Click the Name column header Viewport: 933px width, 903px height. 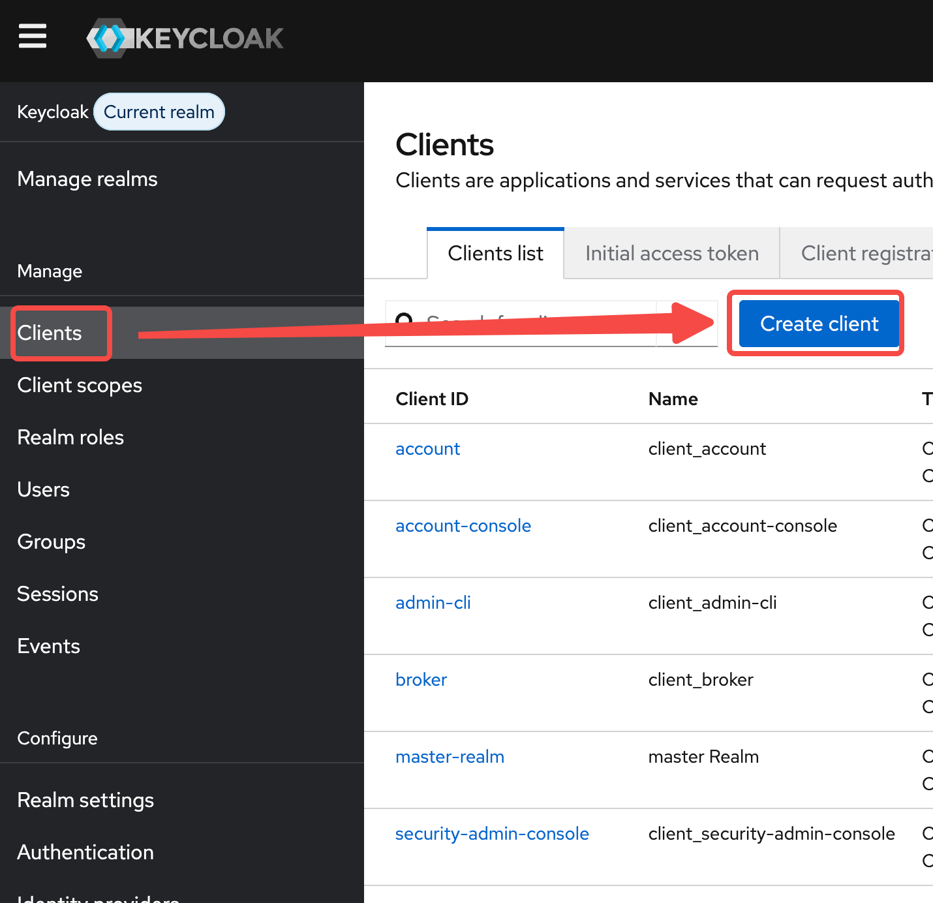tap(673, 399)
